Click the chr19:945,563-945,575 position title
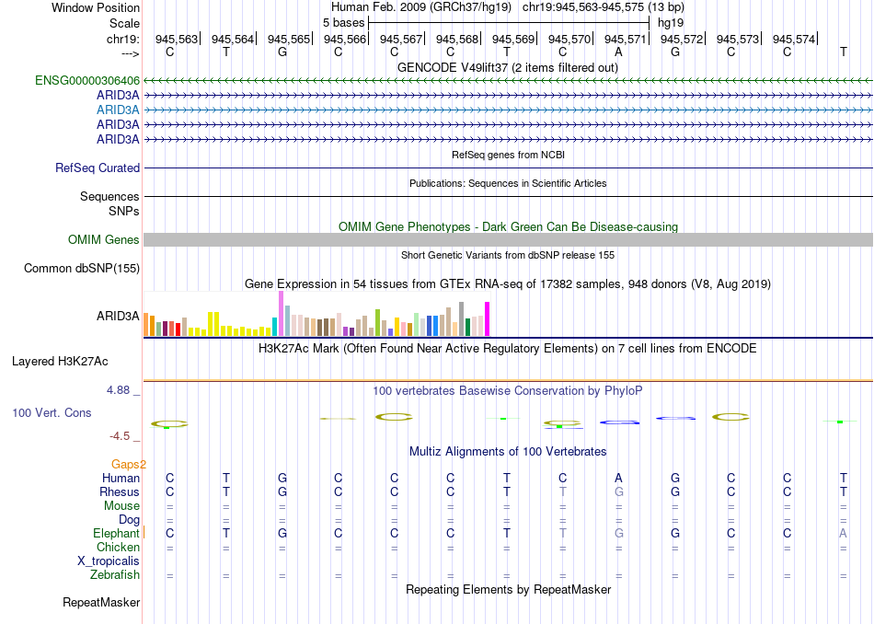This screenshot has height=624, width=874. tap(604, 7)
